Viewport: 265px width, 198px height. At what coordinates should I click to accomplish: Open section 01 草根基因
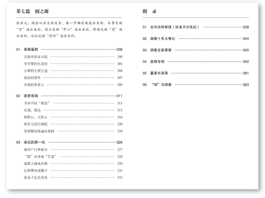pos(30,50)
